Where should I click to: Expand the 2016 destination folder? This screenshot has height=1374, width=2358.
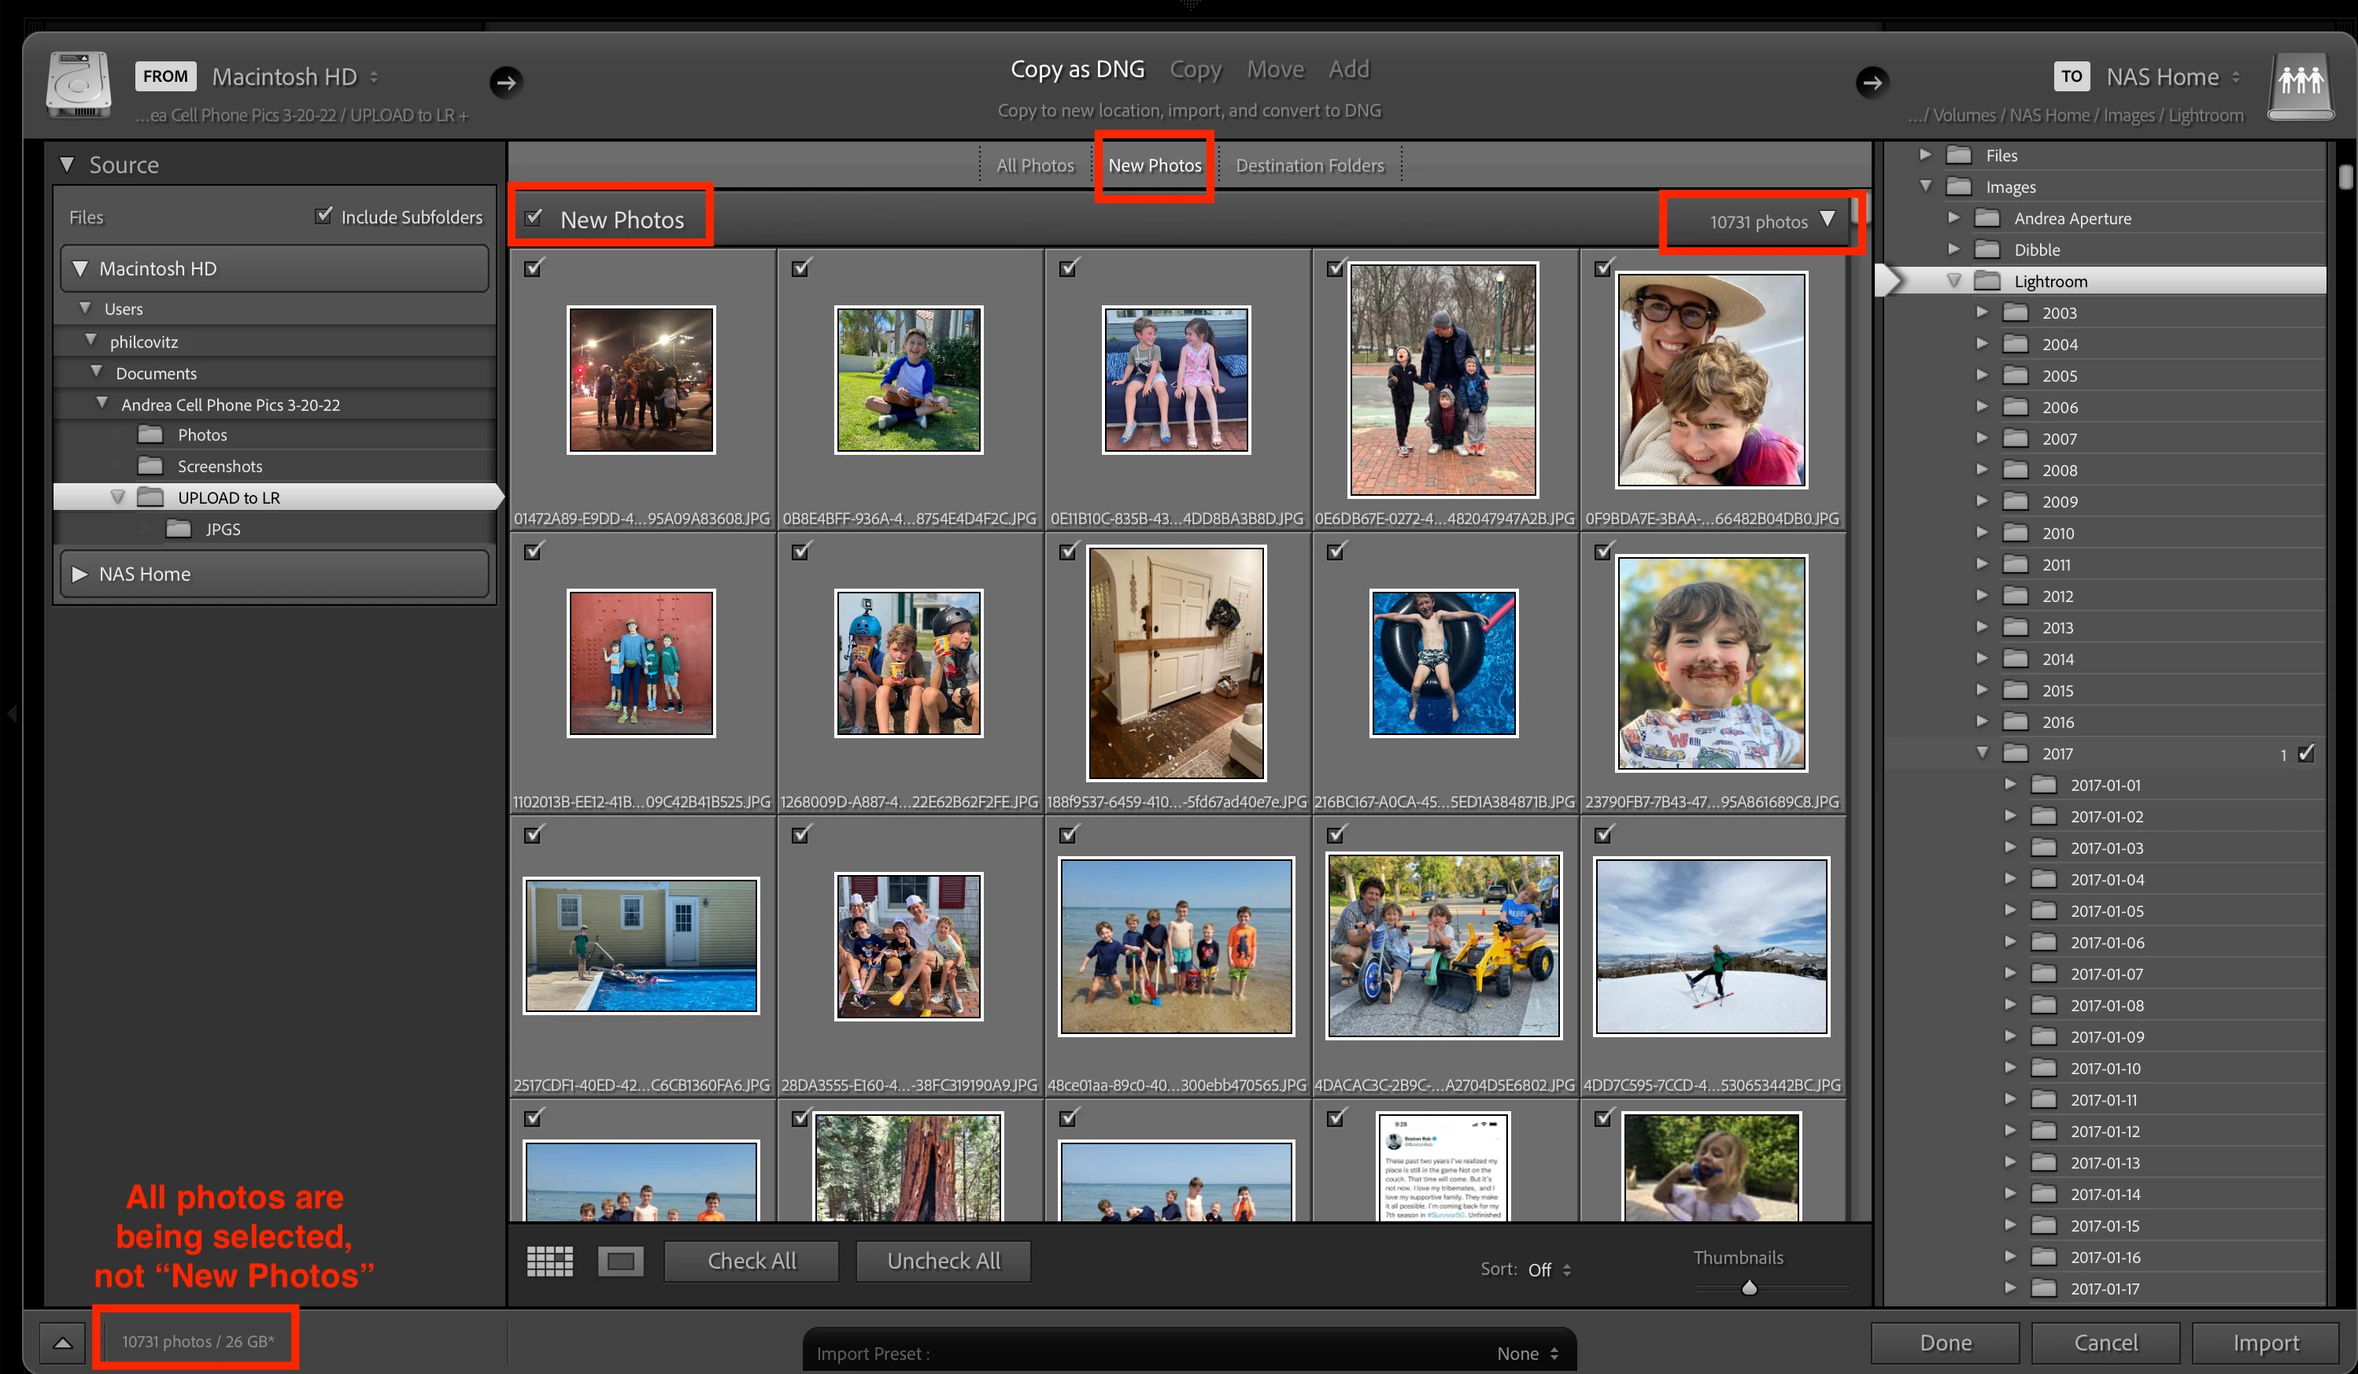[1981, 721]
